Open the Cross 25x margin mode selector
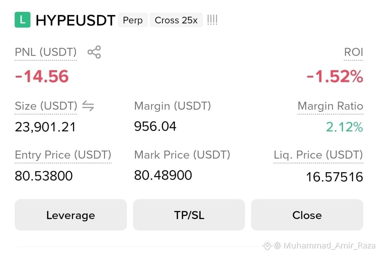The height and width of the screenshot is (254, 378). tap(176, 20)
